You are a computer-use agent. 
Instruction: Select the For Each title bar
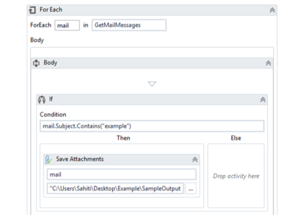152,10
